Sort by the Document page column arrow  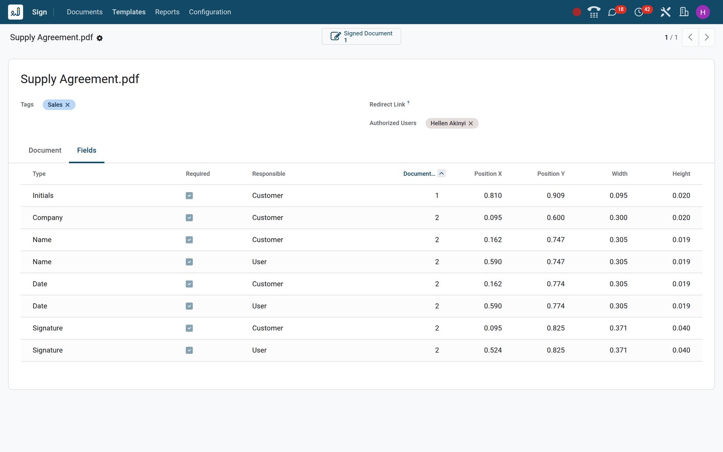pos(441,174)
